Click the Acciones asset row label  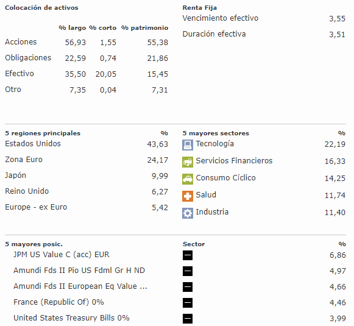21,42
